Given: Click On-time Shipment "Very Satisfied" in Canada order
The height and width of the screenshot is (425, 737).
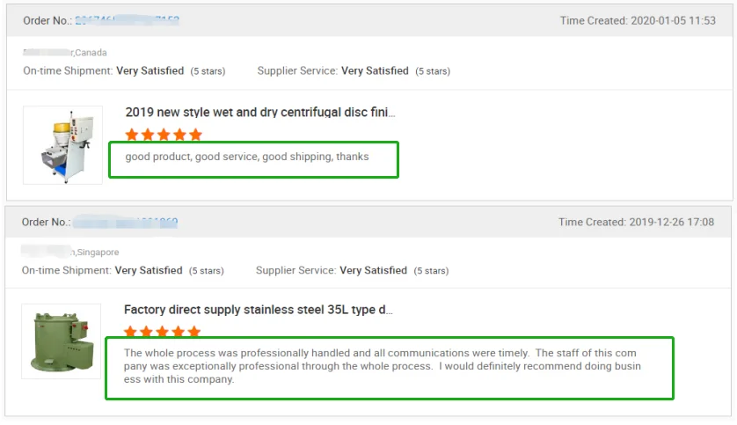Looking at the screenshot, I should (x=150, y=70).
